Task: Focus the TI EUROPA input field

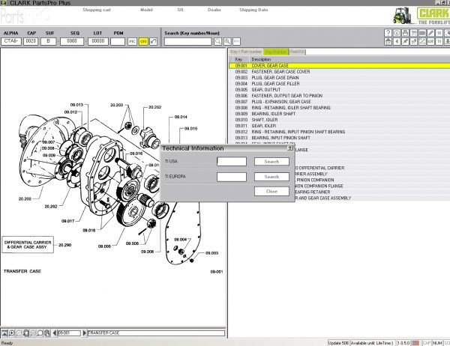Action: tap(232, 177)
